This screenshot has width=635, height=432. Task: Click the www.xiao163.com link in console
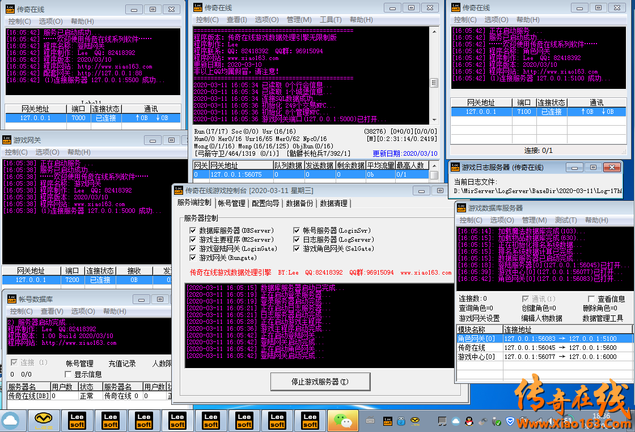426,273
